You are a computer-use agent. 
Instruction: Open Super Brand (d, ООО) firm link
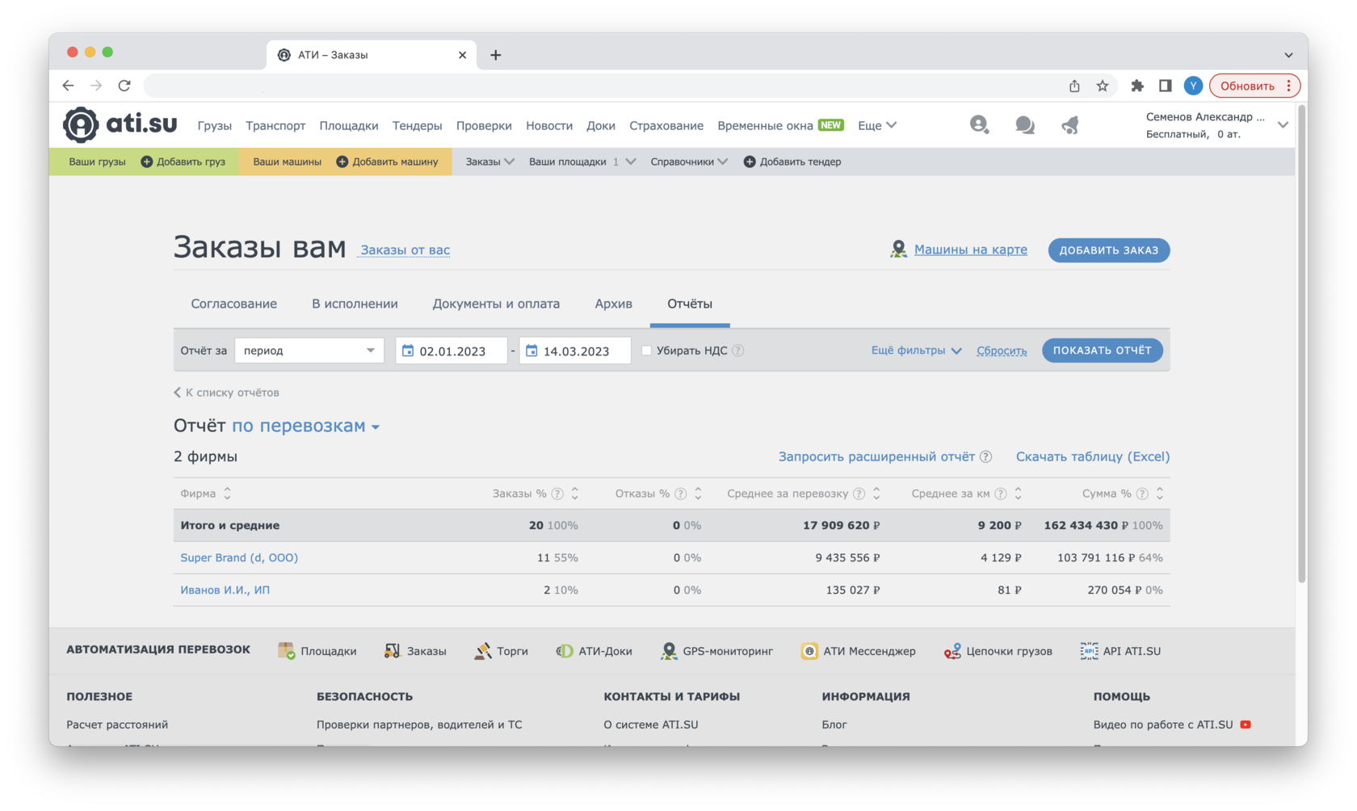pyautogui.click(x=239, y=558)
